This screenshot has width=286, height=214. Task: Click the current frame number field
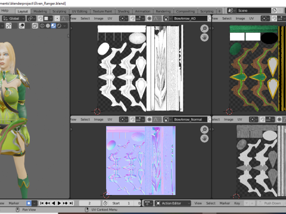pos(89,203)
